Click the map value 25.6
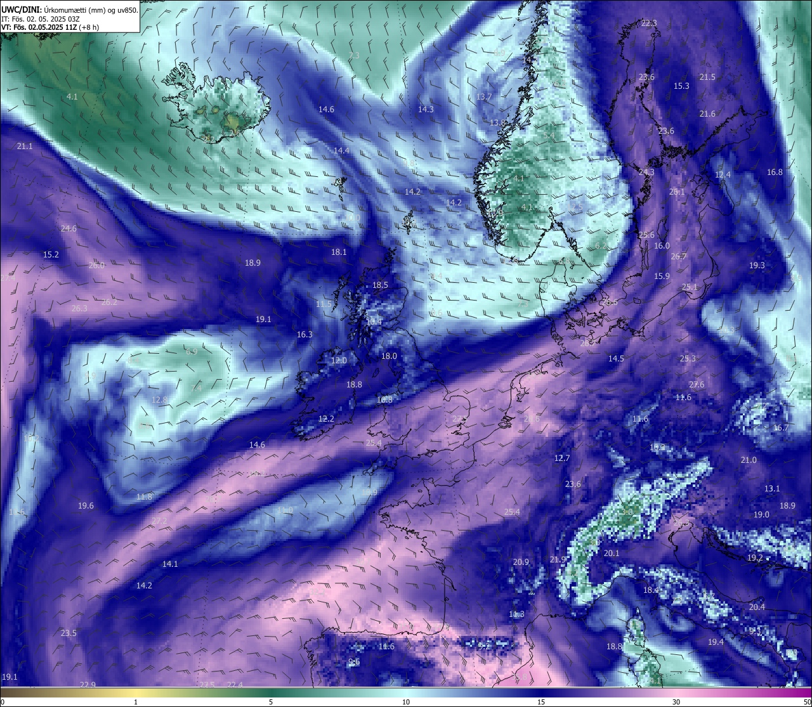Viewport: 812px width, 707px height. pos(646,235)
